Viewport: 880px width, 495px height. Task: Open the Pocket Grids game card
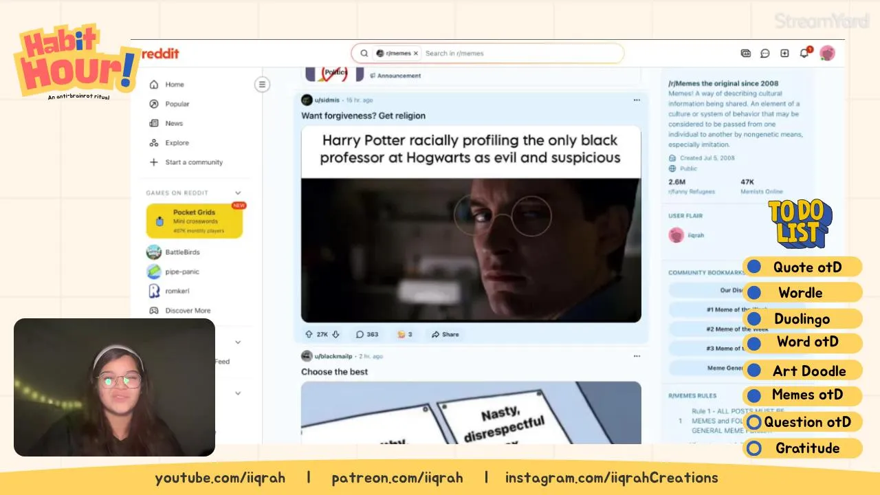(x=195, y=221)
